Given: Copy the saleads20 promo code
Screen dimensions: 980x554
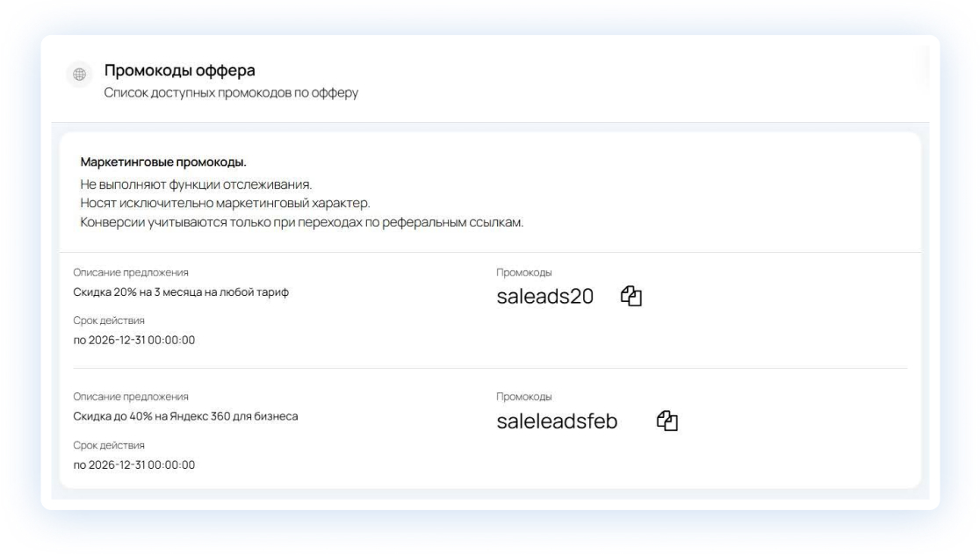Looking at the screenshot, I should click(631, 296).
